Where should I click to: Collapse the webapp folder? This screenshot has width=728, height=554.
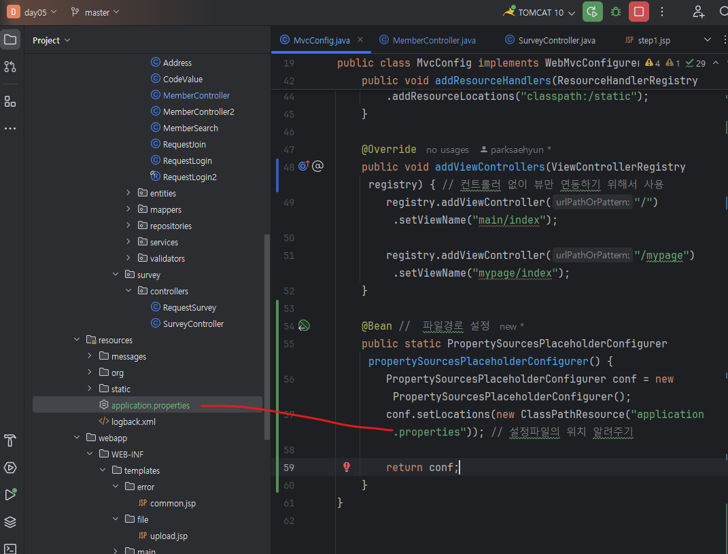[x=77, y=438]
